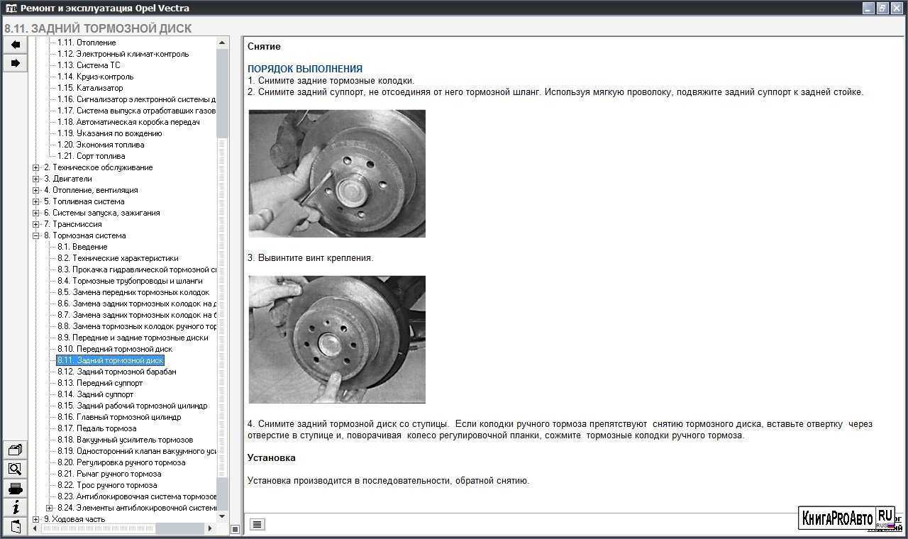Expand section 3. Двигатели
The width and height of the screenshot is (908, 539).
[36, 179]
